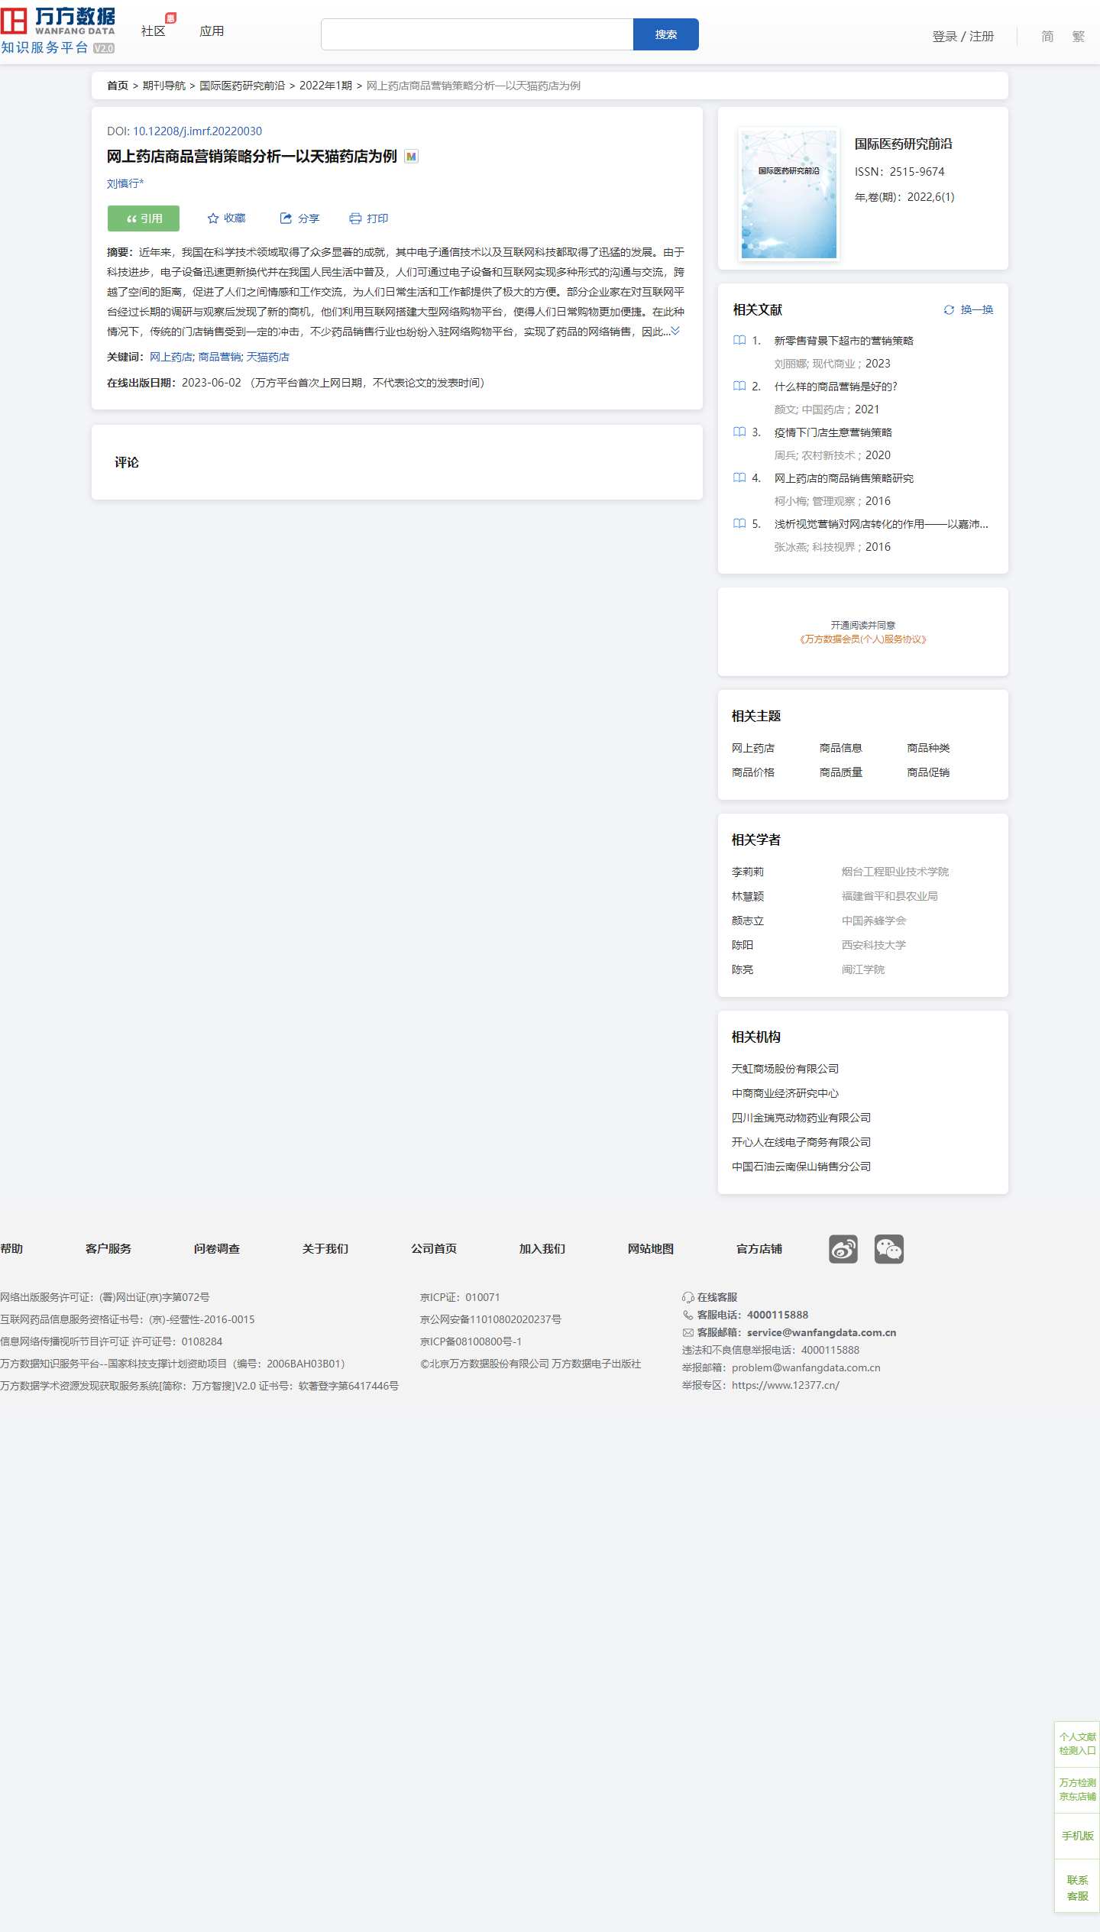Open institution 天虹商场股份有限公司

(785, 1069)
